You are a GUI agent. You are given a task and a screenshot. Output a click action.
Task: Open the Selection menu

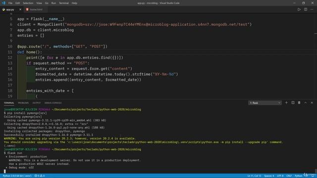click(x=28, y=3)
